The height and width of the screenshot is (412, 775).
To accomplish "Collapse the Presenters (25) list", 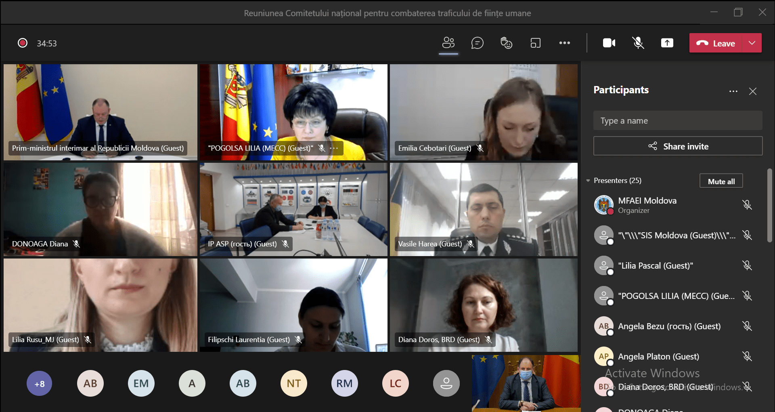I will pos(588,181).
